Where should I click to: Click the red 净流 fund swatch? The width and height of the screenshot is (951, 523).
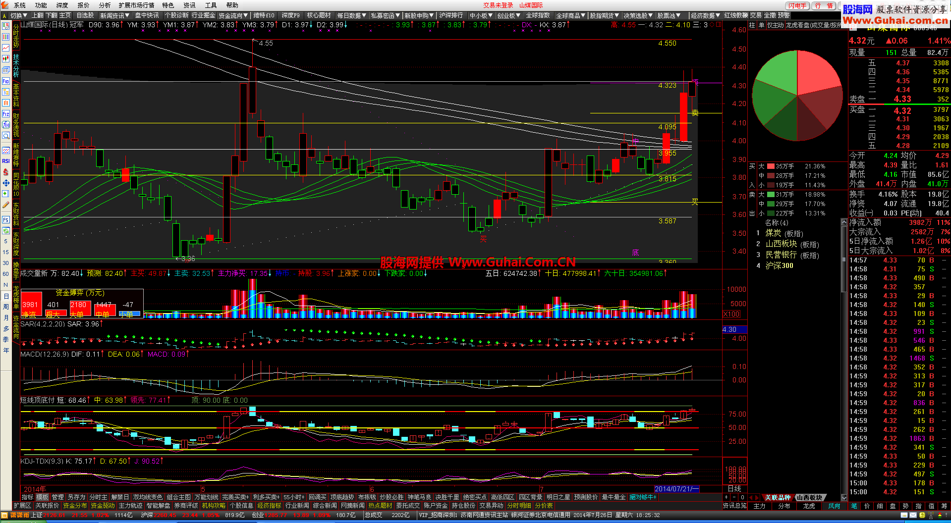click(31, 305)
